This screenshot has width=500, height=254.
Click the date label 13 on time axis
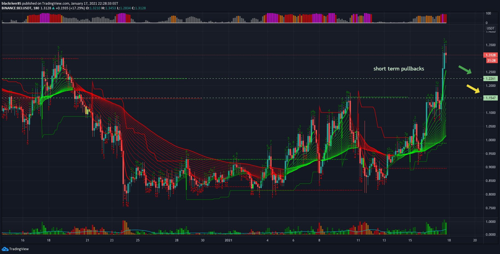(x=384, y=240)
